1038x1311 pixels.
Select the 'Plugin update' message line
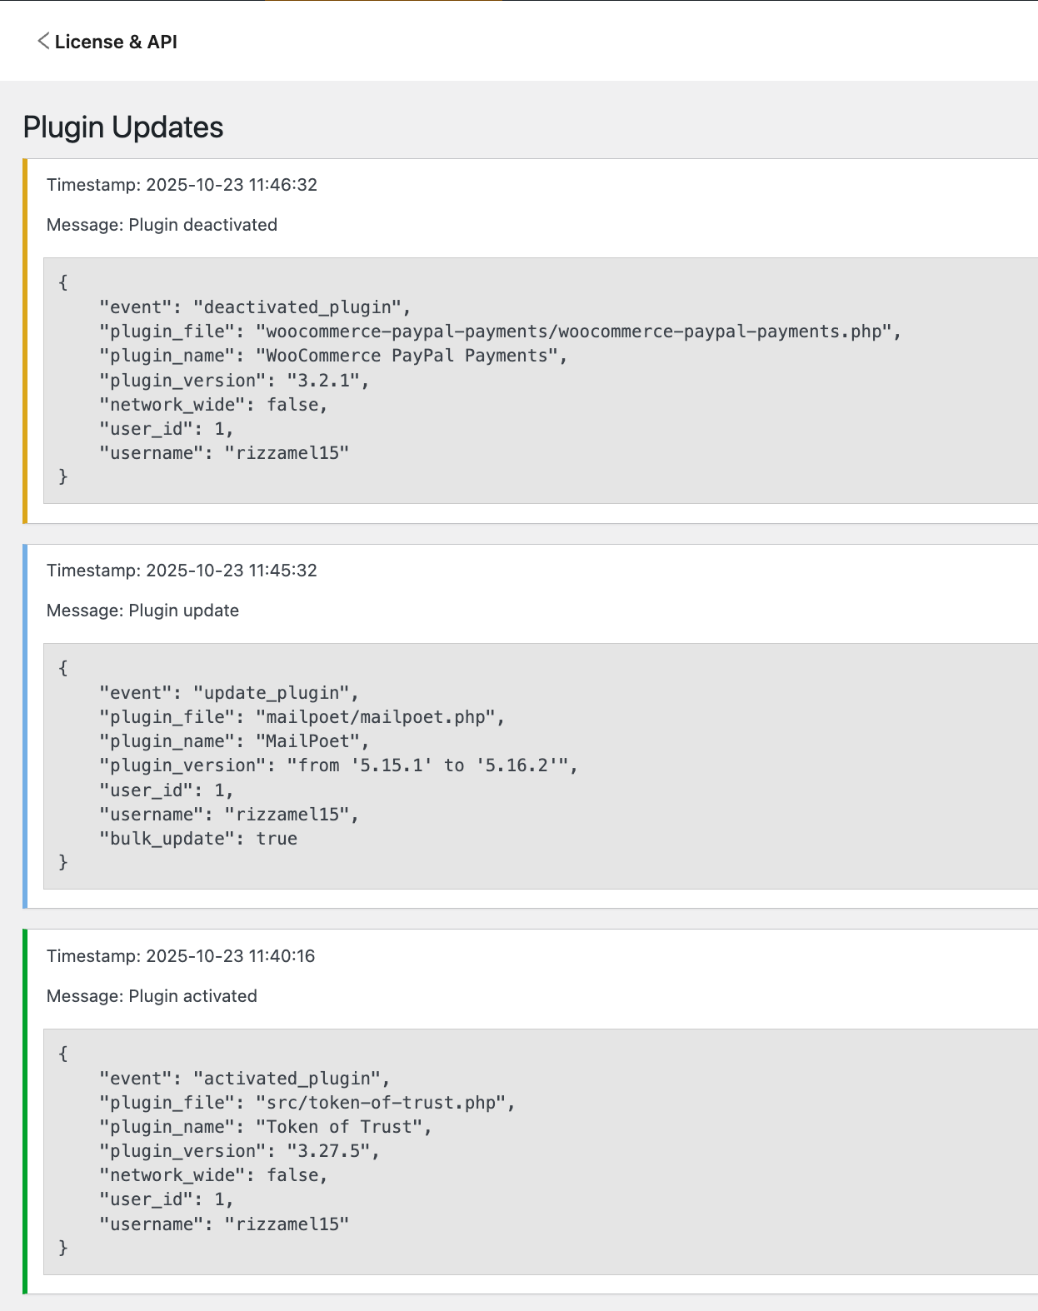(142, 611)
